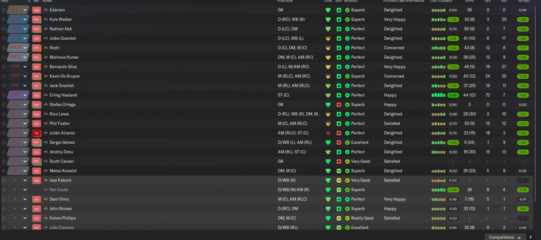The image size is (541, 240).
Task: Click Kalvin Phillips' Really Good morale icon
Action: (347, 218)
